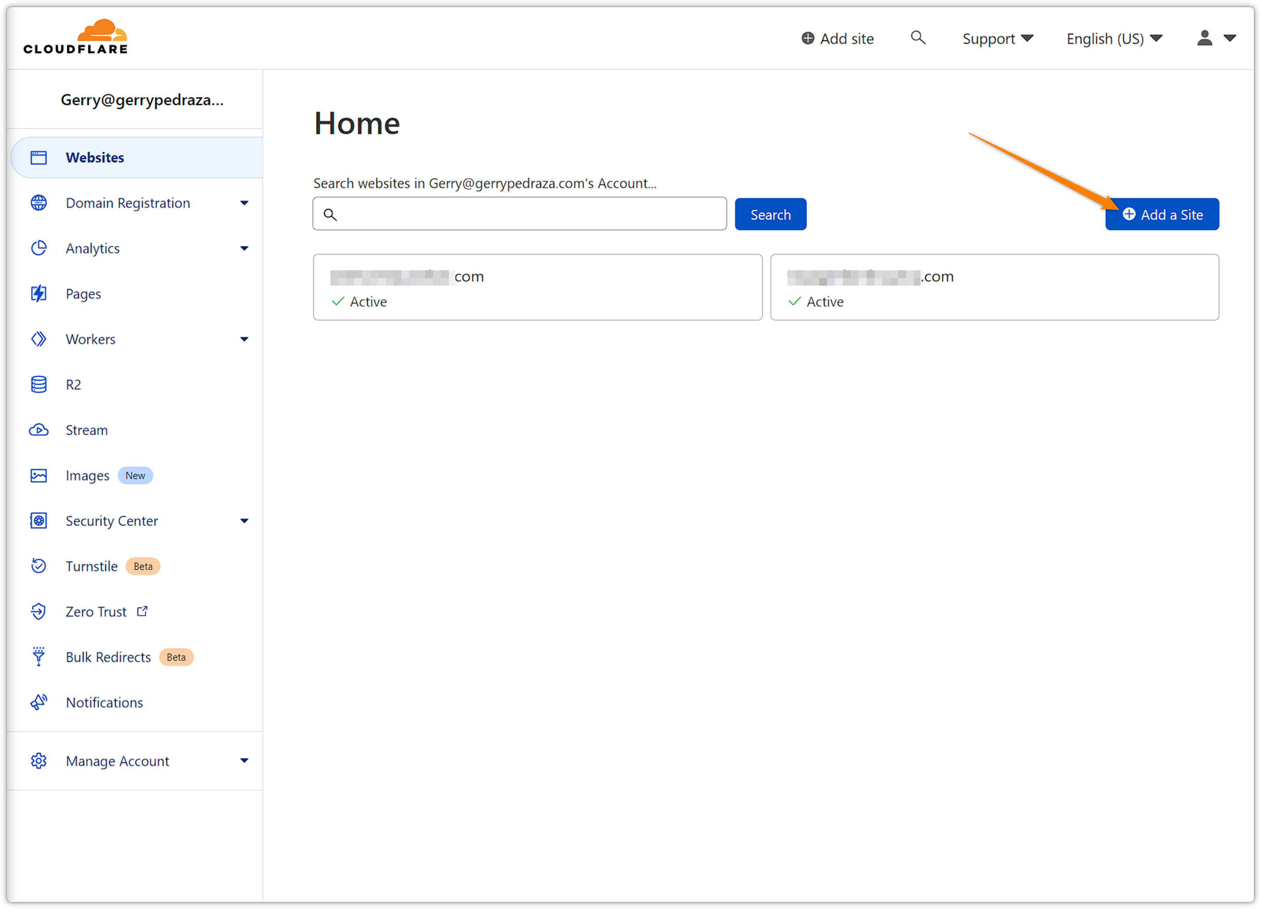
Task: Click the Images sidebar label
Action: [87, 476]
